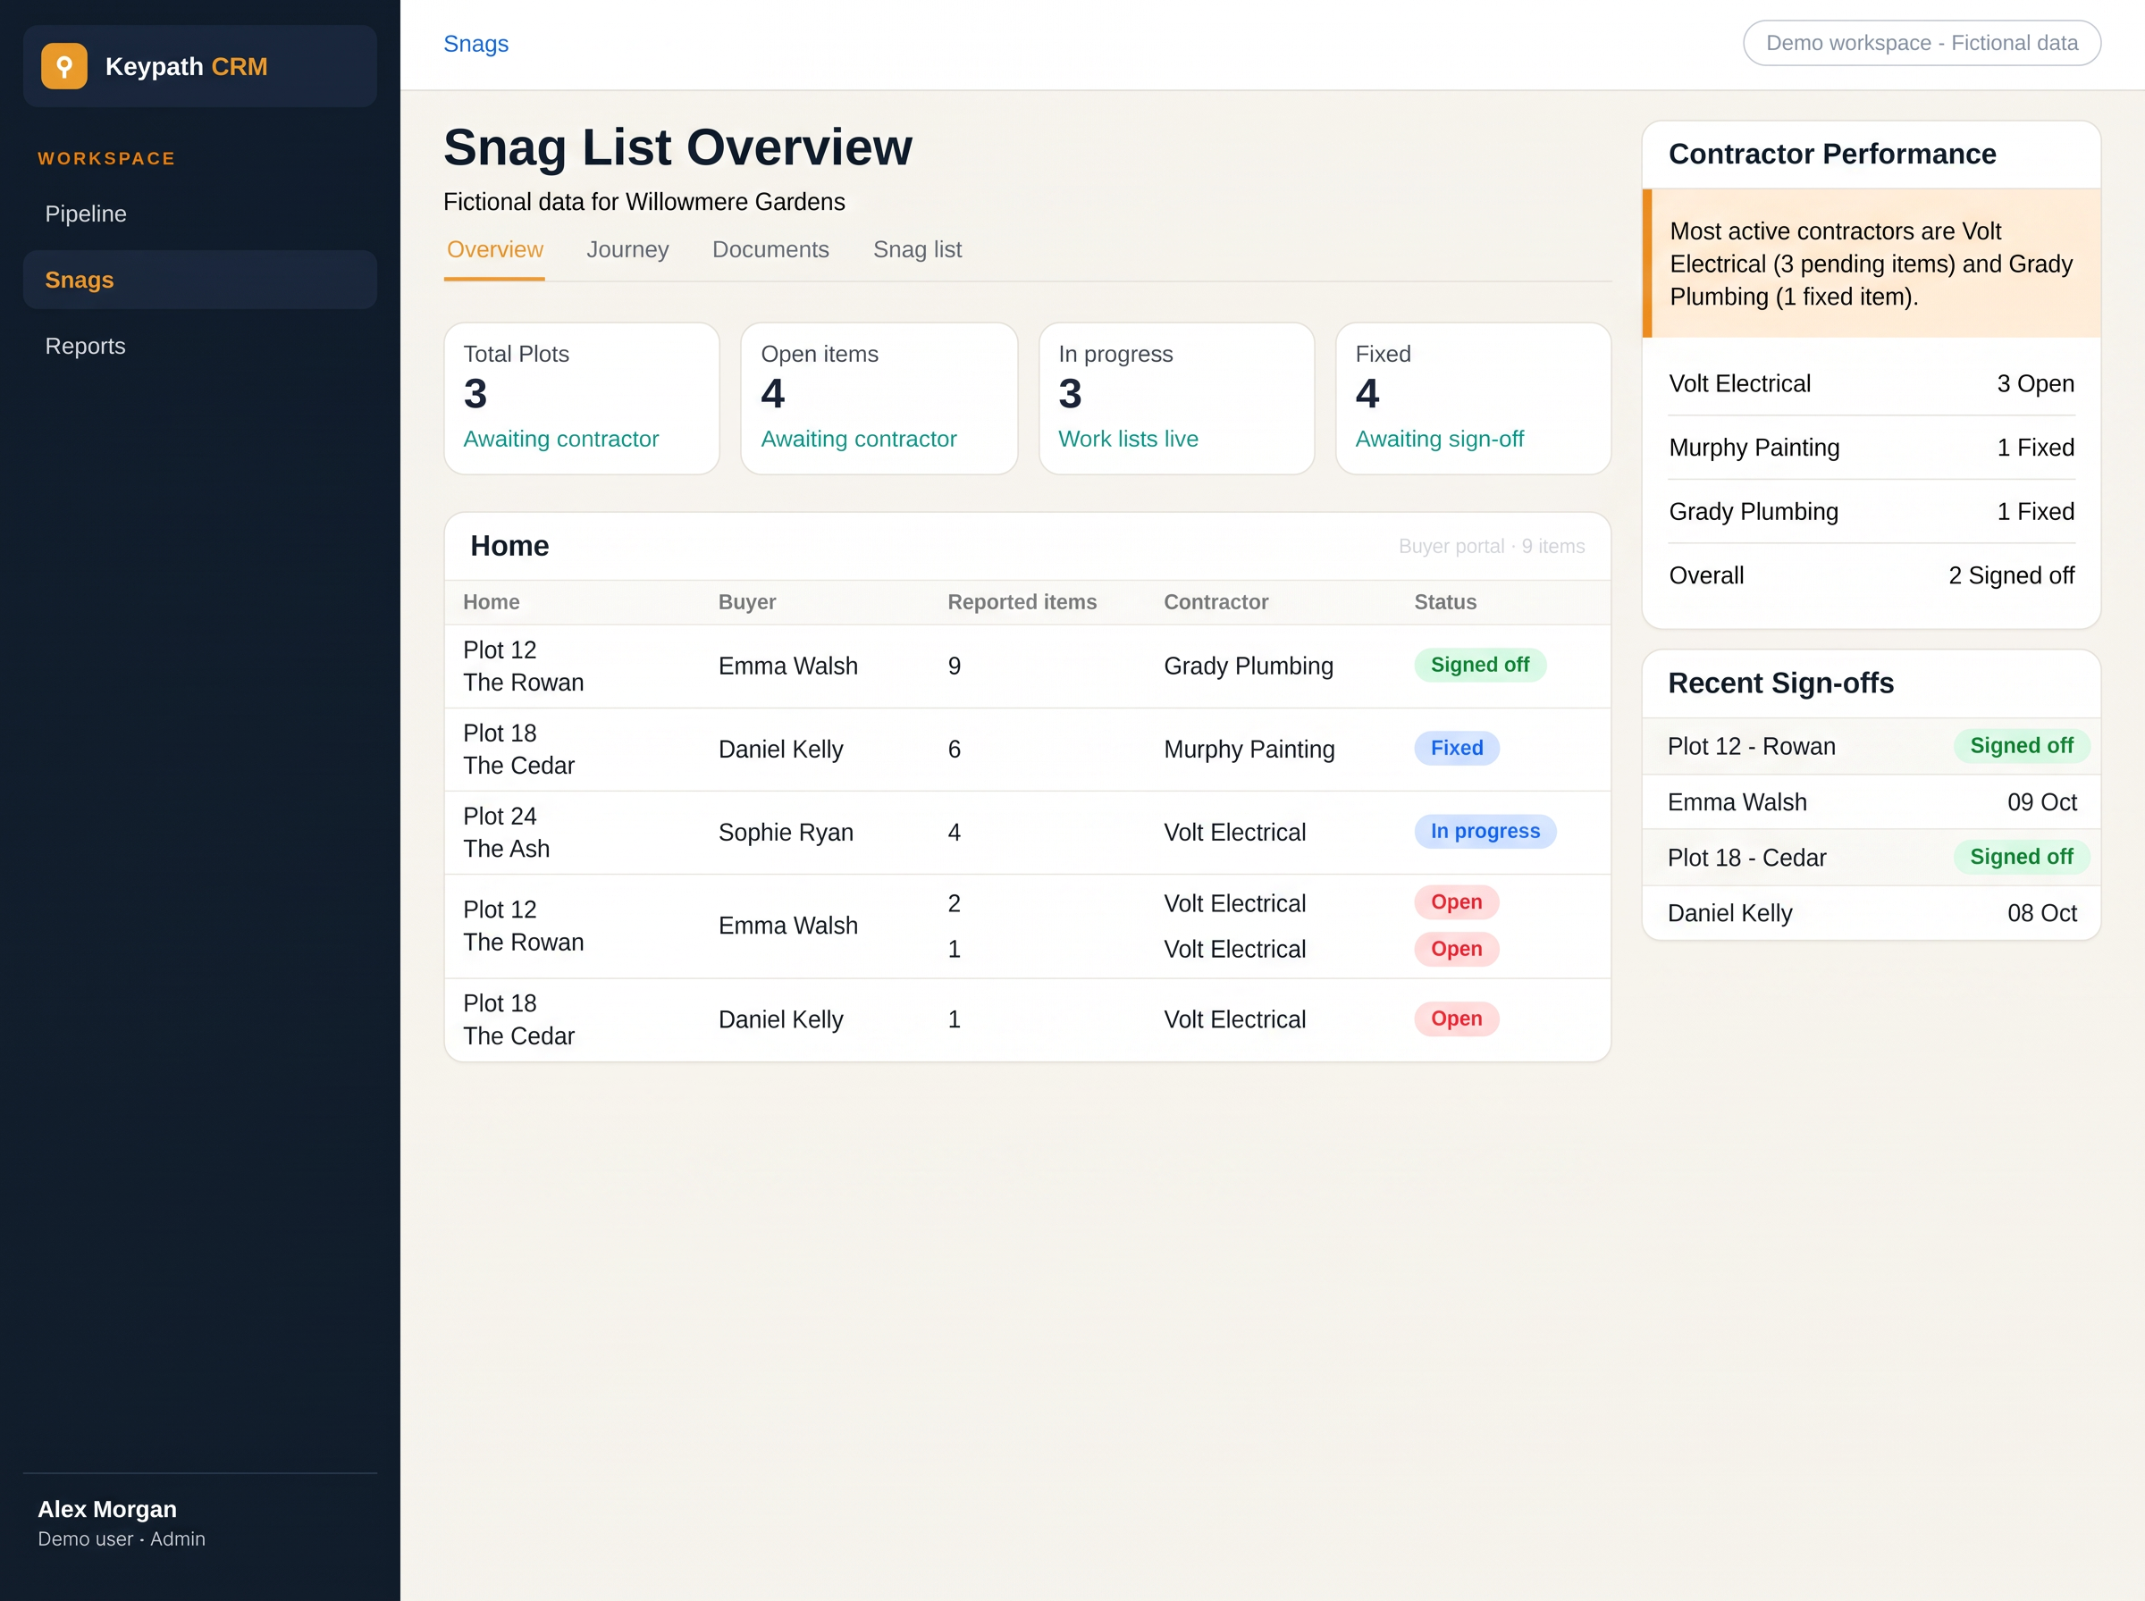The width and height of the screenshot is (2145, 1601).
Task: Open the Fixed stat card
Action: coord(1473,398)
